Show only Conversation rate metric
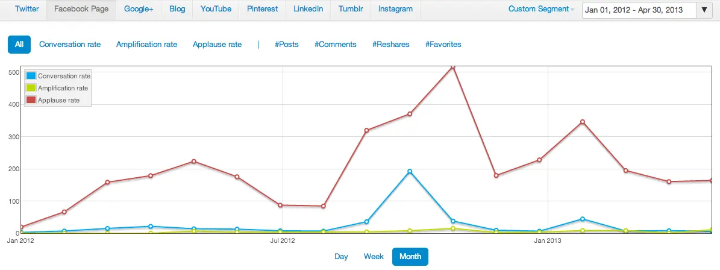Viewport: 720px width, 270px height. [x=70, y=44]
